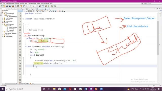This screenshot has width=162, height=91.
Task: Click the Paste clipboard icon
Action: click(18, 6)
